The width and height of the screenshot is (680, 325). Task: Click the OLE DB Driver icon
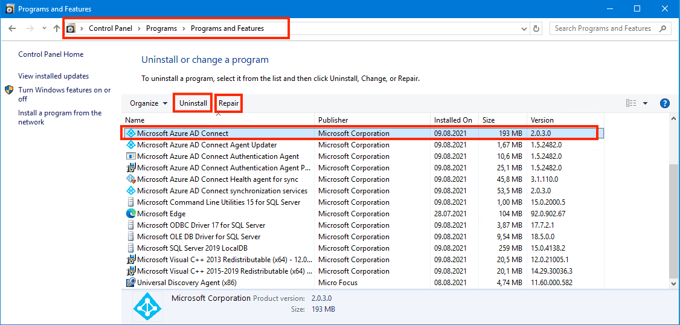130,237
